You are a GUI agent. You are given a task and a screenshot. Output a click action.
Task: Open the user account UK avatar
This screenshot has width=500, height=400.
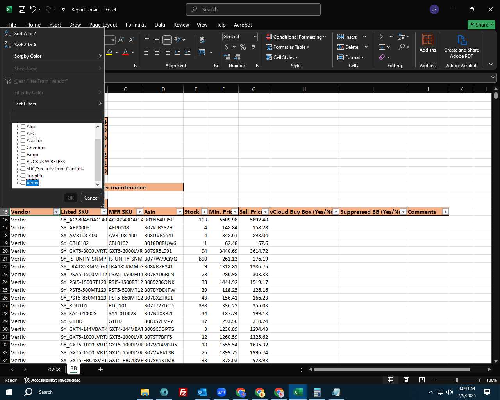[434, 9]
